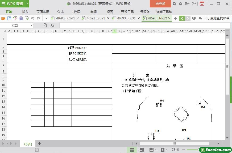The width and height of the screenshot is (232, 153).
Task: Open the 审阅 ribbon tab
Action: point(93,12)
